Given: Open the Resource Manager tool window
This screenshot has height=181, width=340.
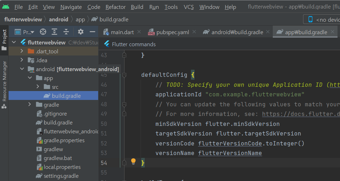Looking at the screenshot, I should pos(4,85).
